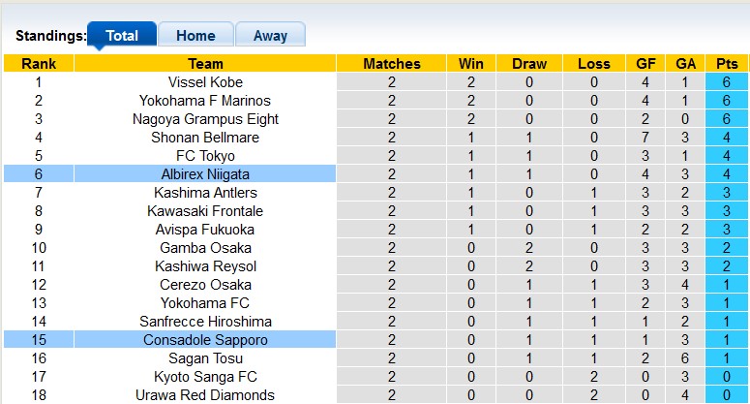Open Yokohama F Marinos team link

[205, 101]
